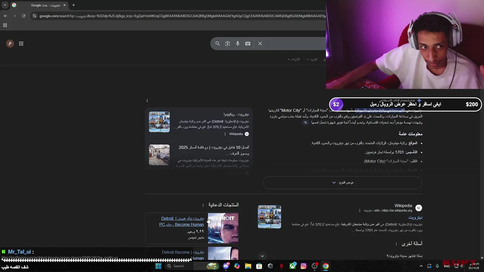
Task: Open more options for Wikipedia result
Action: (x=360, y=210)
